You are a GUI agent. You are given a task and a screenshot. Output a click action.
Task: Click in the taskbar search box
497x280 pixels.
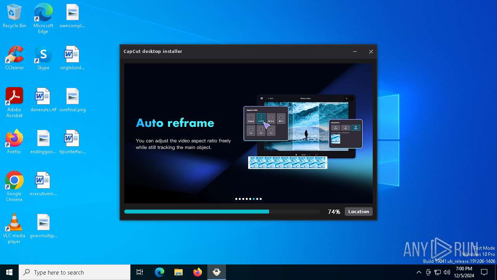[75, 272]
